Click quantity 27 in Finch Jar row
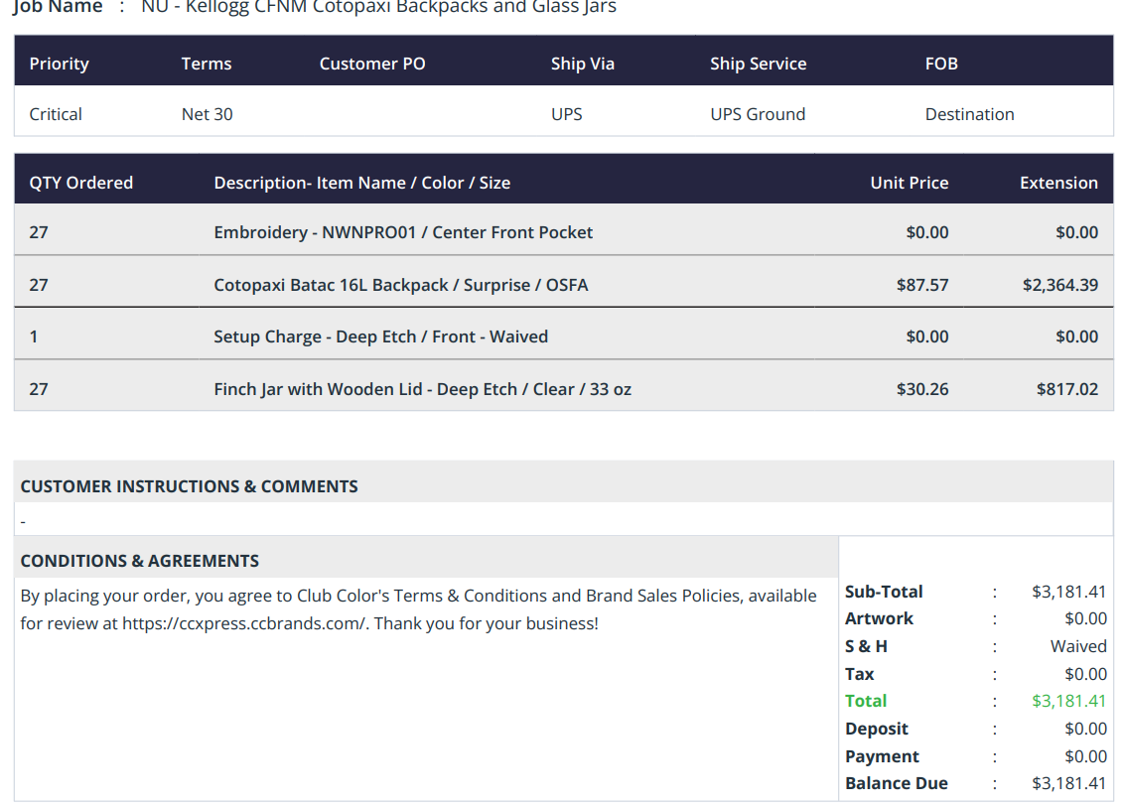Image resolution: width=1125 pixels, height=806 pixels. (x=39, y=389)
